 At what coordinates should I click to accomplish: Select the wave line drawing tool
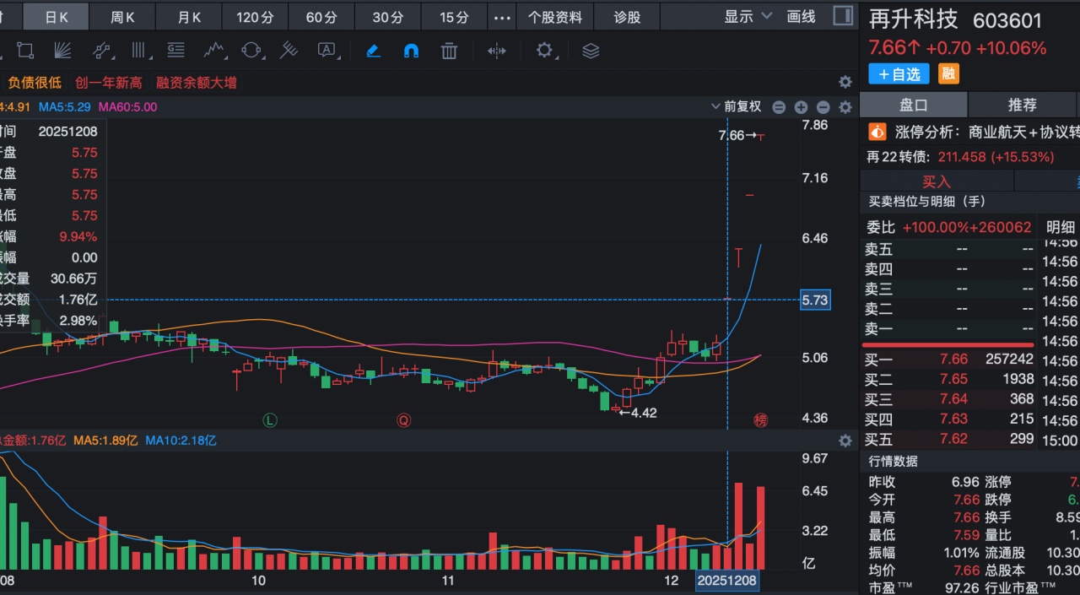(x=213, y=51)
